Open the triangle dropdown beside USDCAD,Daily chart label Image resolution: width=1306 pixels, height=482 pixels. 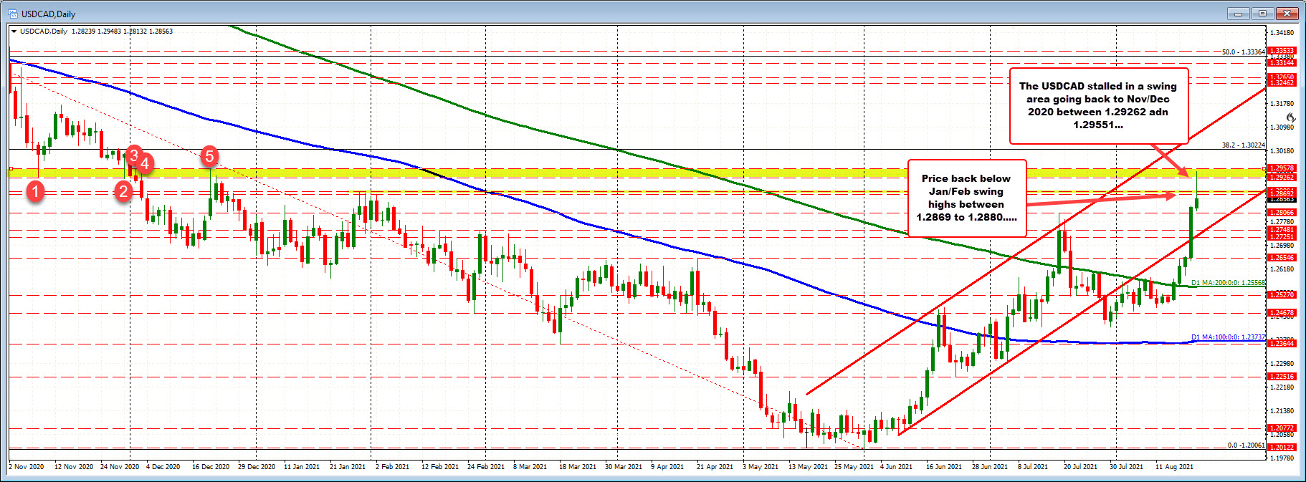[14, 32]
